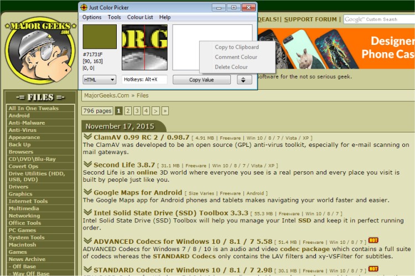This screenshot has width=415, height=276.
Task: Open the Tools menu
Action: pos(114,17)
